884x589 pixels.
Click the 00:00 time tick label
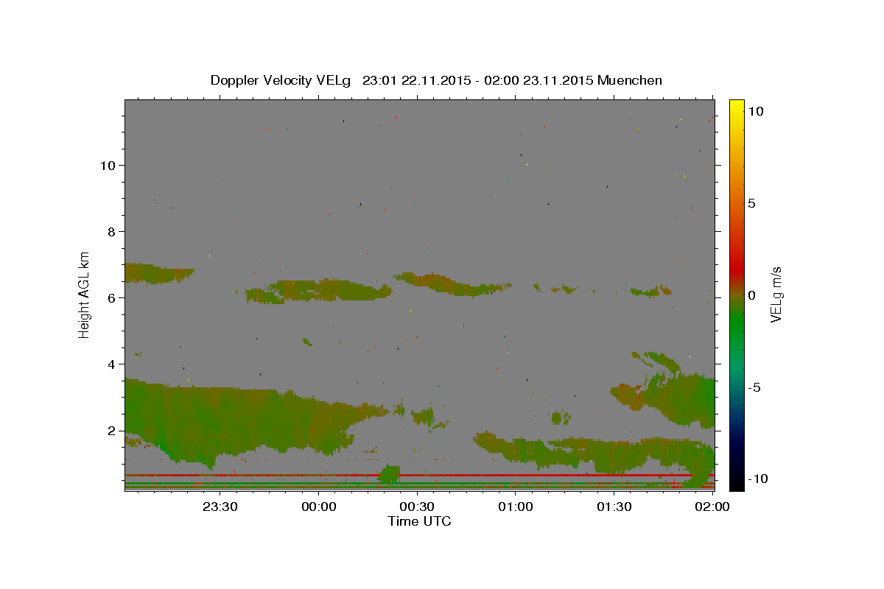tap(319, 507)
